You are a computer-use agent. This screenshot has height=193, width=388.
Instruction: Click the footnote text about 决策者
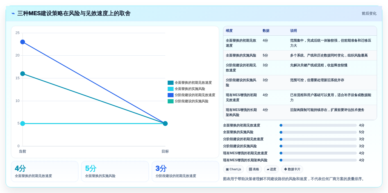tap(294, 179)
